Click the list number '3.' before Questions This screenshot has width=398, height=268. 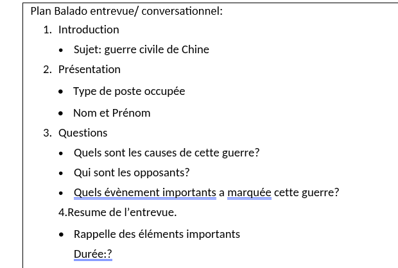[x=47, y=133]
